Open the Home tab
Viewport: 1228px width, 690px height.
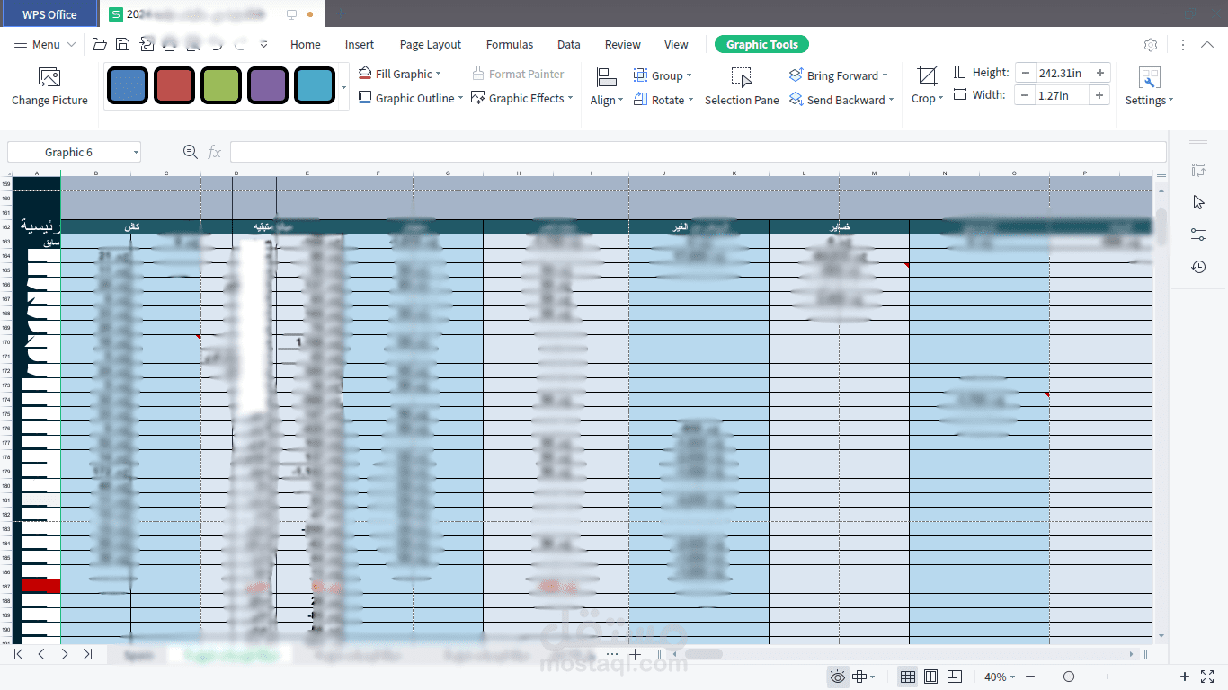click(306, 44)
